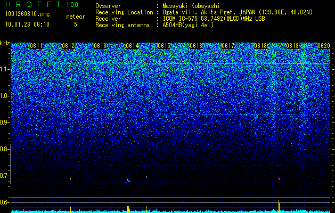Select observer name Masayuki Kobayashi
This screenshot has height=213, width=335.
pos(191,6)
